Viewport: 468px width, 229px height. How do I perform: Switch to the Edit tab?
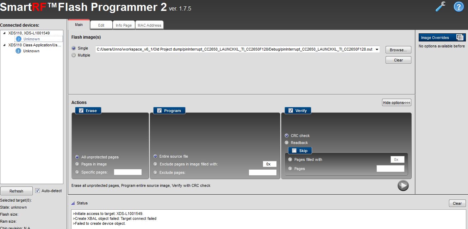[101, 25]
